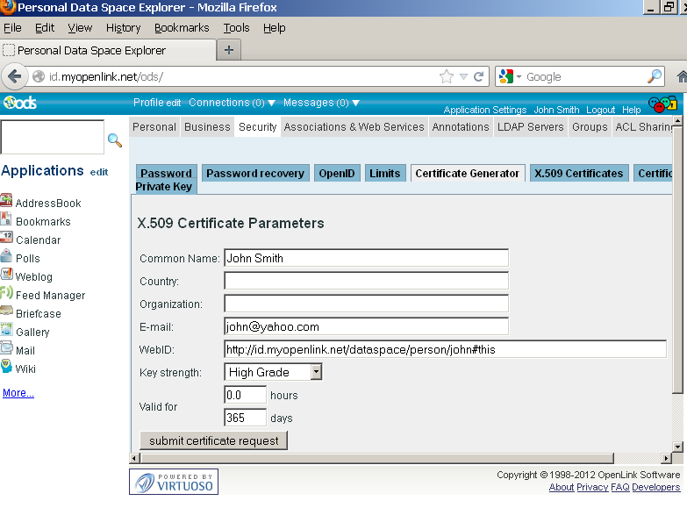
Task: Click the Gallery icon in sidebar
Action: tap(7, 332)
